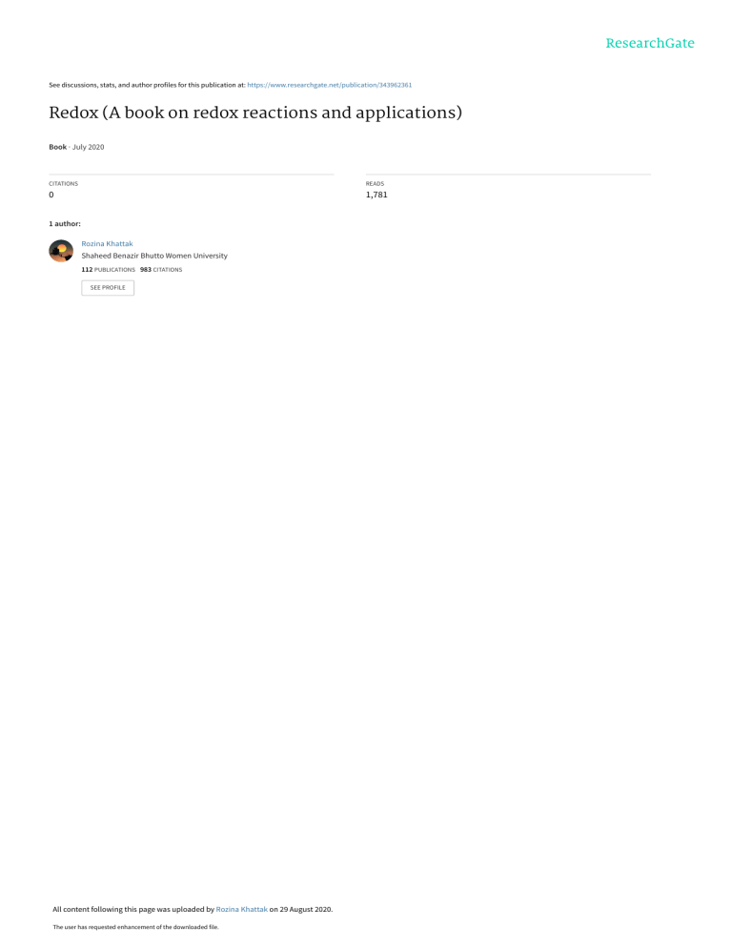Viewport: 732px width, 948px height.
Task: Open the researchgate.net publication URL link
Action: pos(330,85)
